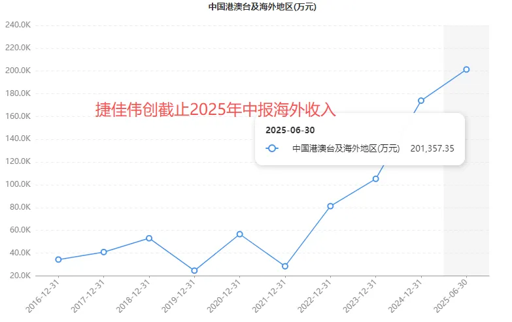Click the 2017-12-31 data point marker
This screenshot has height=322, width=512.
tap(104, 252)
